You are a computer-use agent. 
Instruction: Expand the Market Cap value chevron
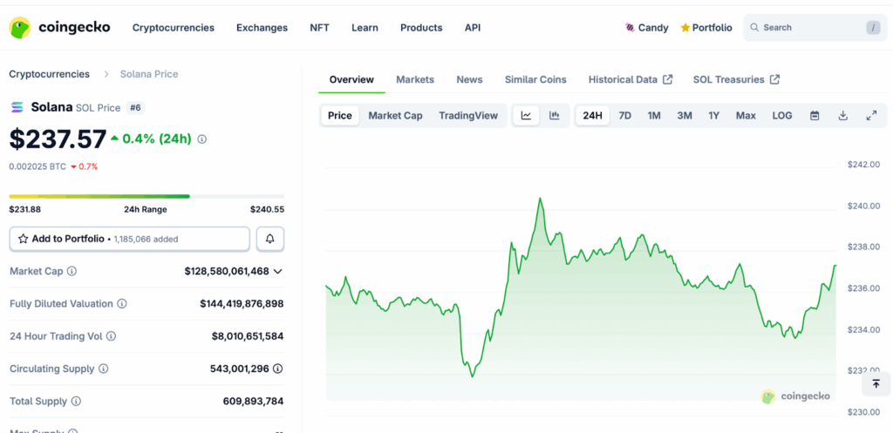(x=278, y=272)
